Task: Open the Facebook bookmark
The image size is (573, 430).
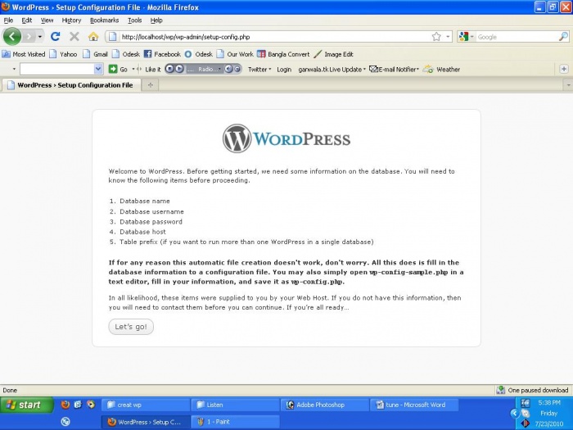Action: coord(162,54)
